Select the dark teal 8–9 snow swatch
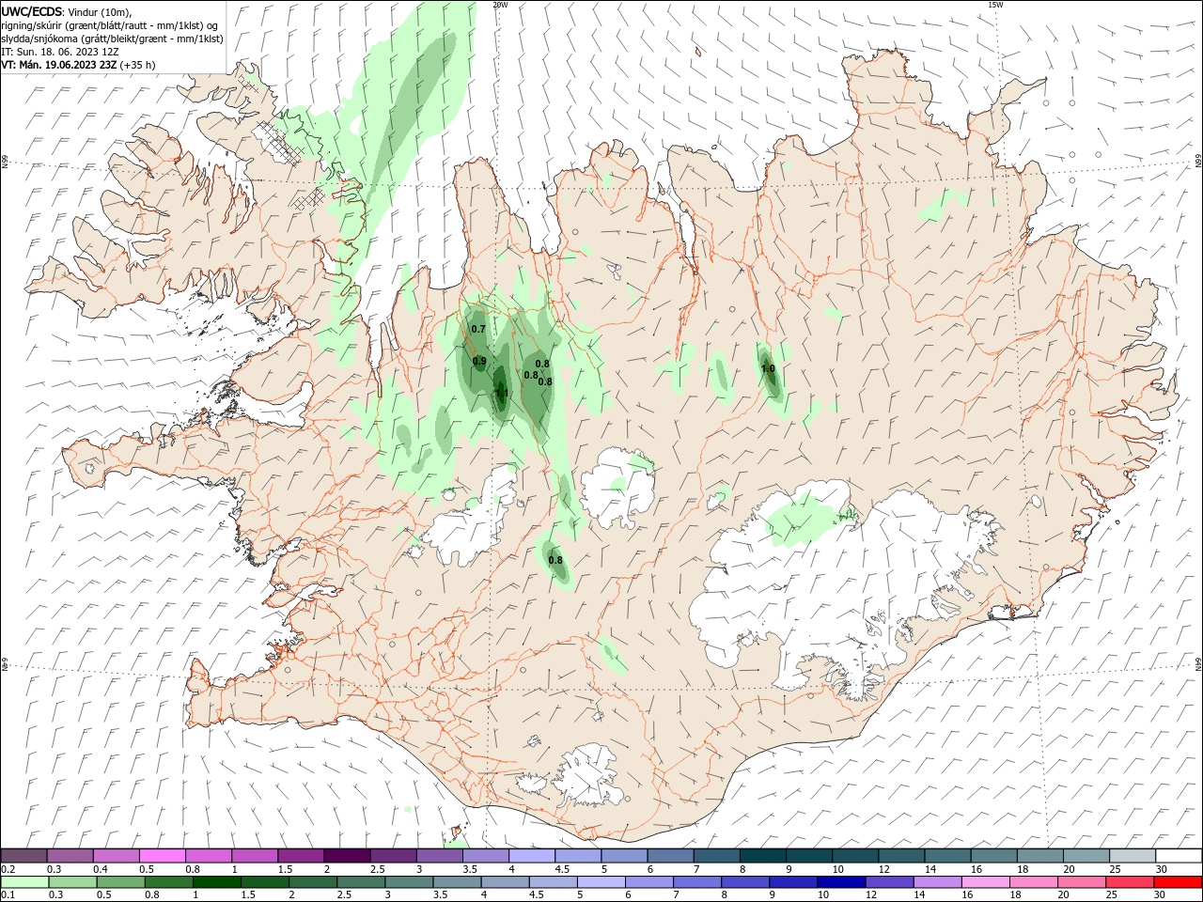This screenshot has height=902, width=1203. point(762,855)
